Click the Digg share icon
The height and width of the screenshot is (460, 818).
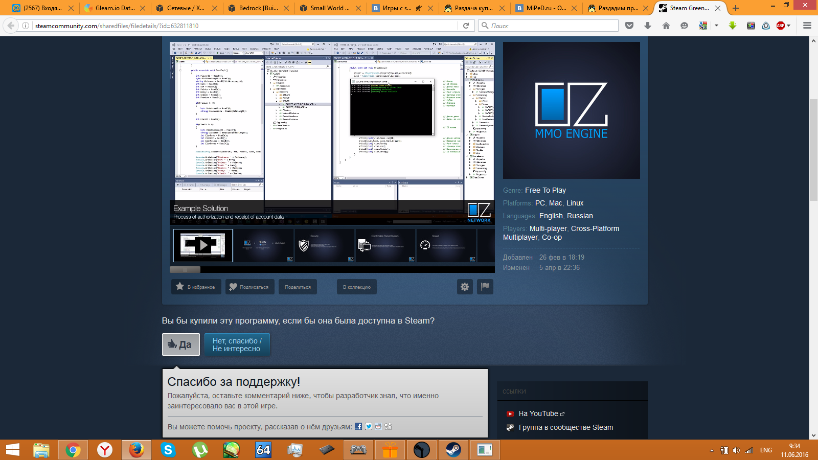(388, 426)
